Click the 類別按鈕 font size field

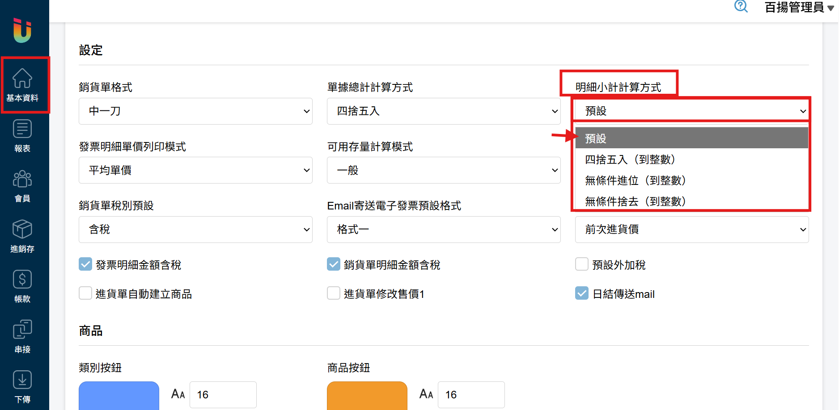point(223,395)
